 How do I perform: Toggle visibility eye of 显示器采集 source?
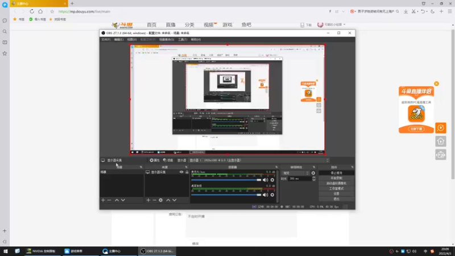[181, 172]
